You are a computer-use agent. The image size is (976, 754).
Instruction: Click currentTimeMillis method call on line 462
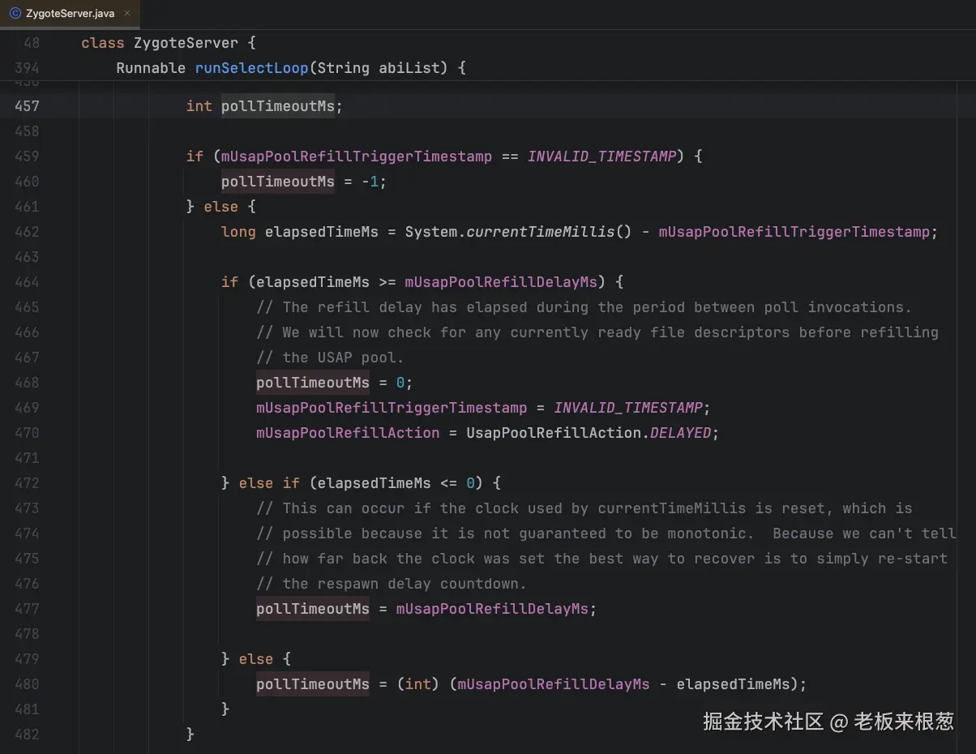[x=541, y=232]
